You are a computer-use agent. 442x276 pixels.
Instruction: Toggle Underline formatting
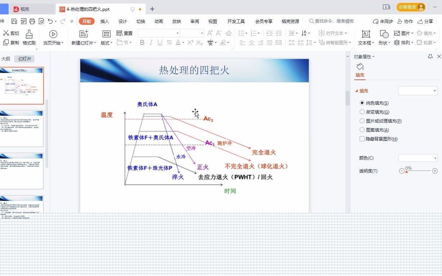[x=160, y=43]
